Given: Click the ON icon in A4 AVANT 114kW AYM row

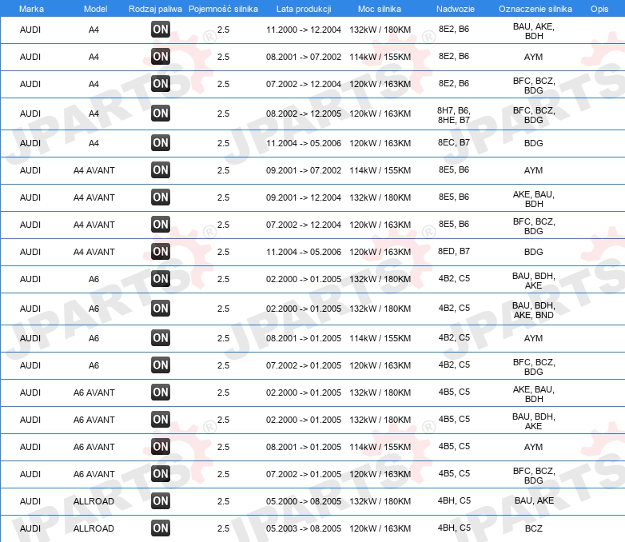Looking at the screenshot, I should tap(161, 170).
